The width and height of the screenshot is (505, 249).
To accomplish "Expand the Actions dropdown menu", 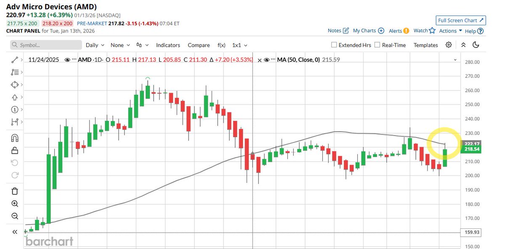I will [451, 31].
